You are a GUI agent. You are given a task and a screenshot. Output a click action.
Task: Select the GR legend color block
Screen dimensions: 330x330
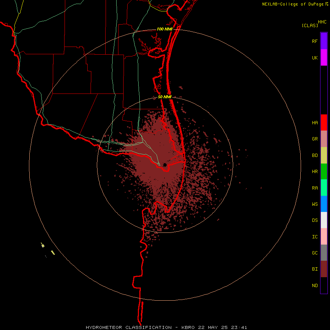(324, 139)
